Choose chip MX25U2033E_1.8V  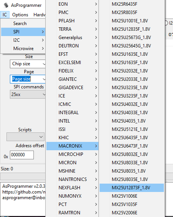pos(132,79)
